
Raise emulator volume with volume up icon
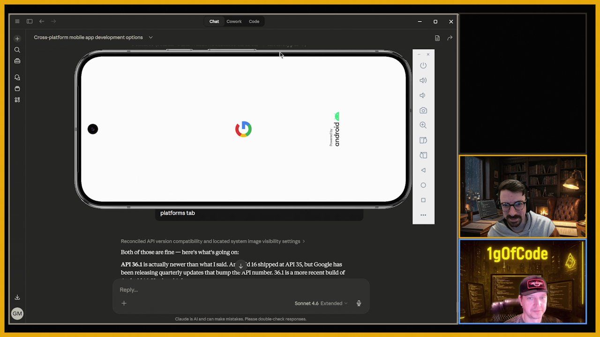[x=423, y=81]
